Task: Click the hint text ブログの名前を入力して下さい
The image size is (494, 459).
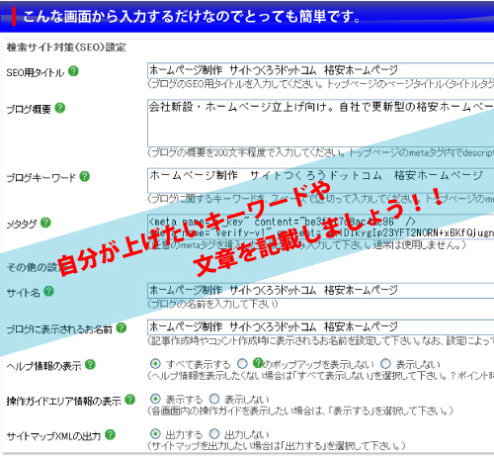Action: 212,304
